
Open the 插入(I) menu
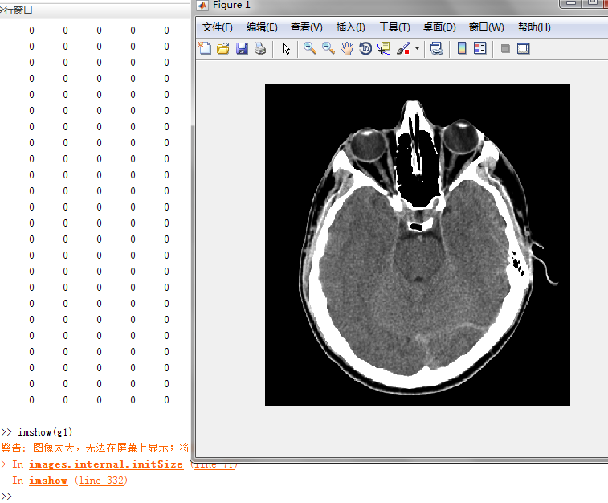coord(350,27)
